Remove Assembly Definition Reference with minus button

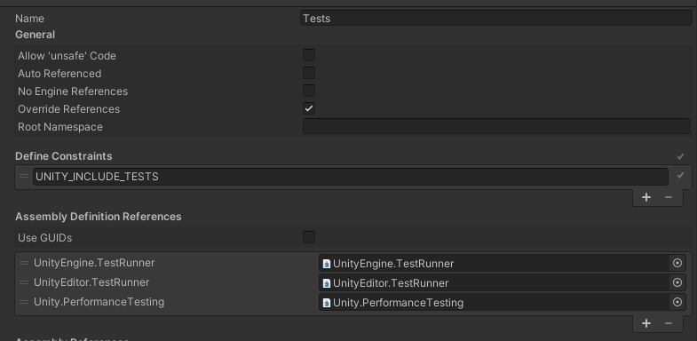(669, 323)
